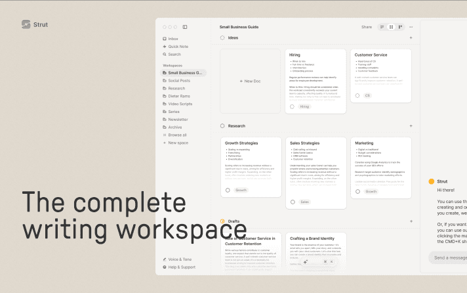Open the Growth Strategies card
Screen dimensions: 467x293
tap(251, 167)
